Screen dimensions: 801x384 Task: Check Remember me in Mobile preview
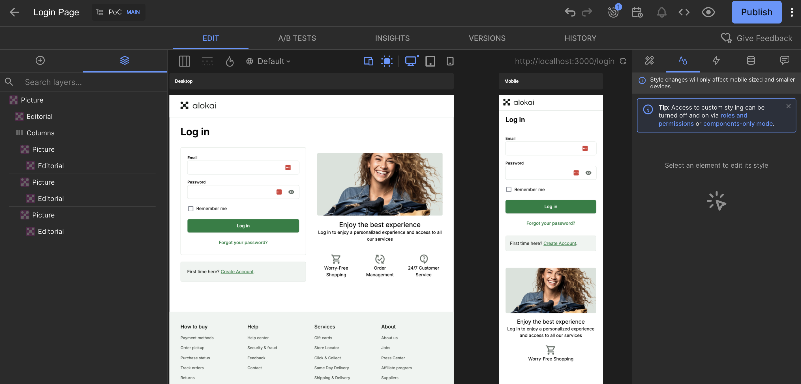tap(509, 189)
